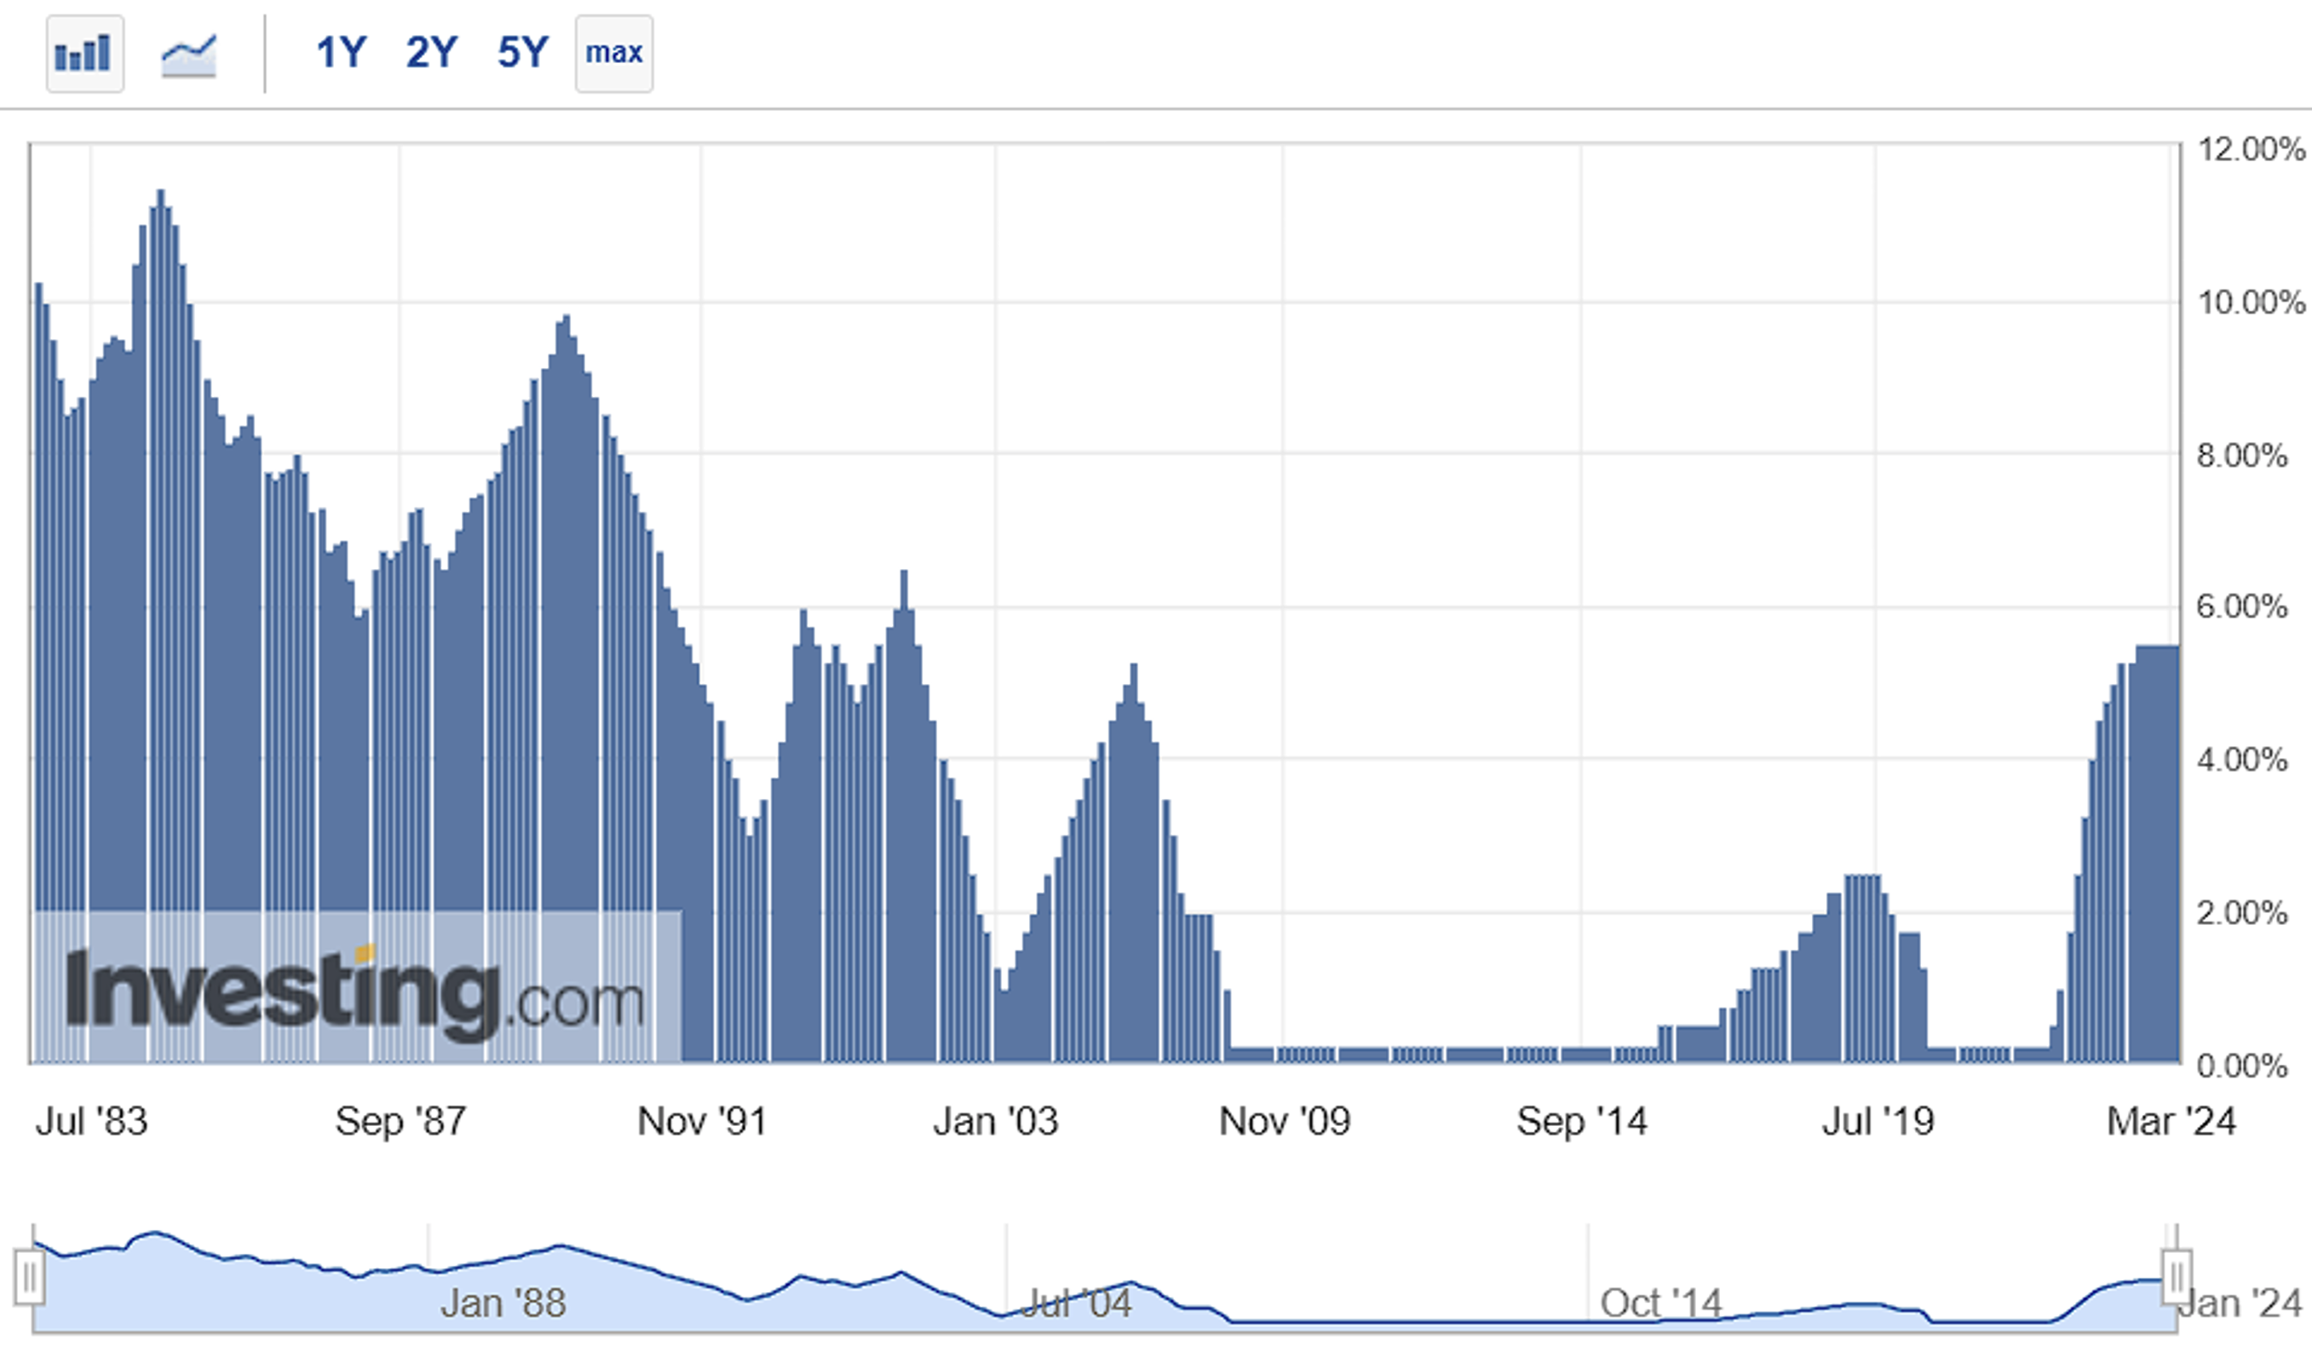Click the Jul '83 x-axis label

pos(92,1121)
